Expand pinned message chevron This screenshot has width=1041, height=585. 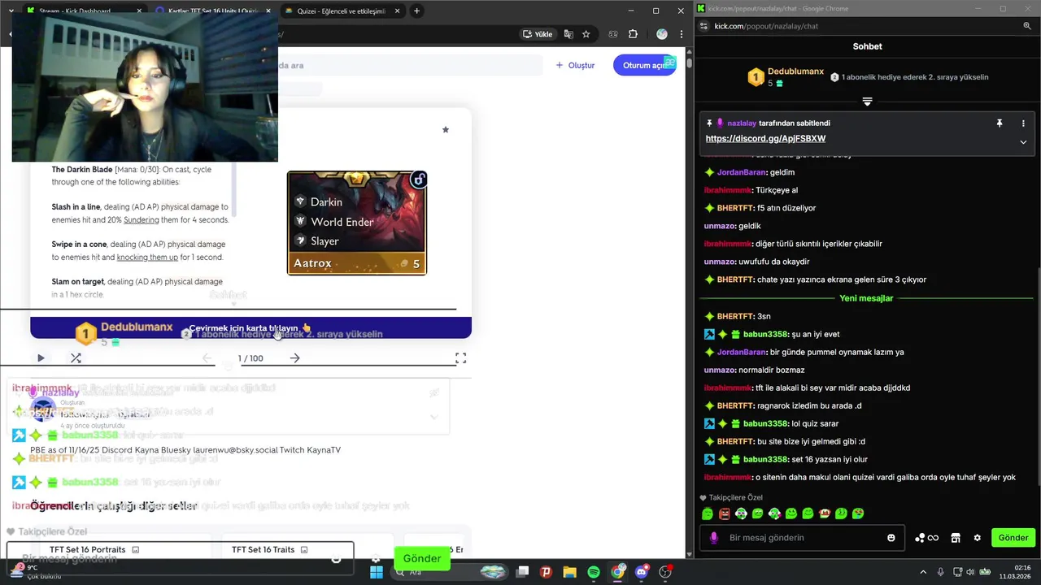click(1023, 141)
